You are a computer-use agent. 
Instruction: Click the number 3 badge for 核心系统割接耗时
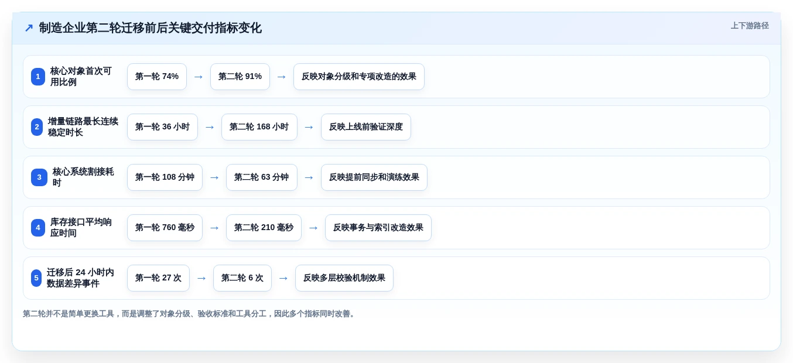pos(39,177)
